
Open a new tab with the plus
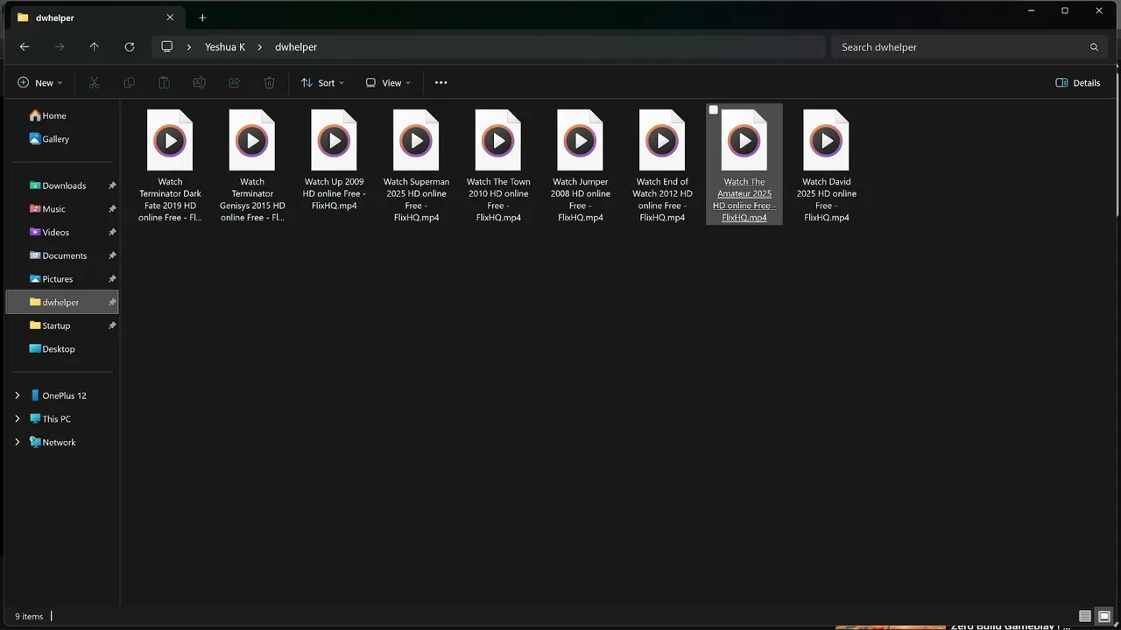pyautogui.click(x=202, y=17)
